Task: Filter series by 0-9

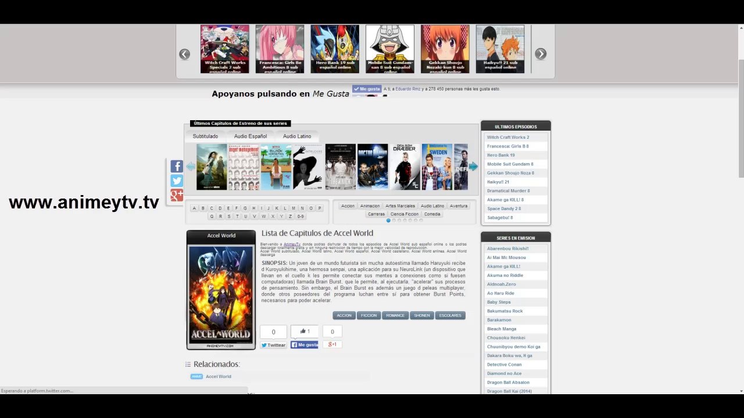Action: click(x=301, y=217)
